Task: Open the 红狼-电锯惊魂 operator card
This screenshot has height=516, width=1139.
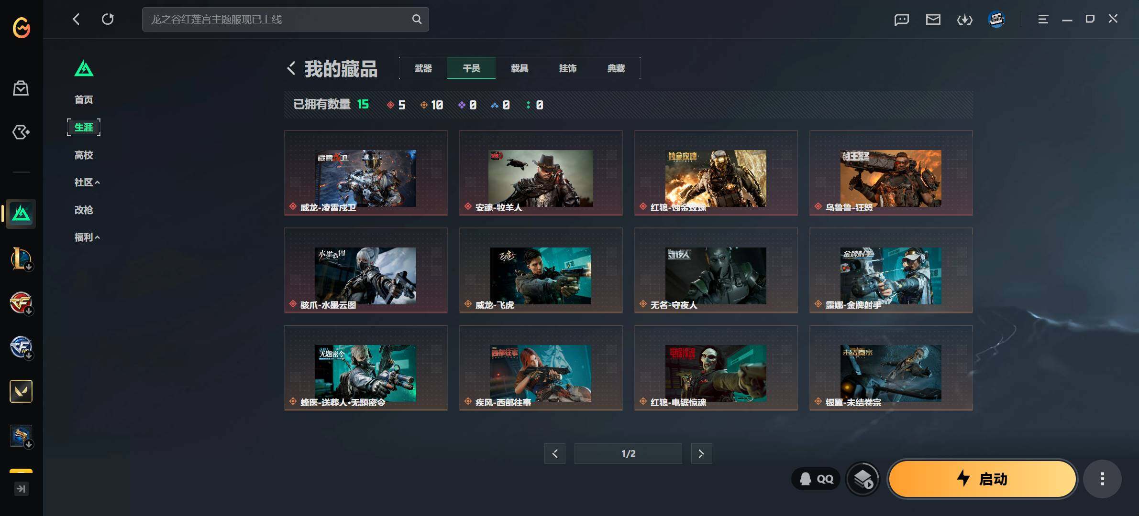Action: [716, 368]
